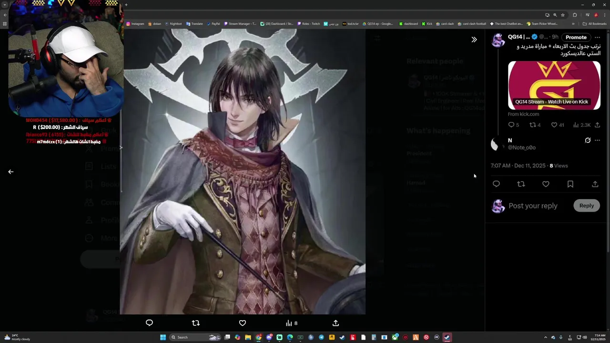Like the image with the heart below it
The height and width of the screenshot is (343, 610).
point(243,323)
